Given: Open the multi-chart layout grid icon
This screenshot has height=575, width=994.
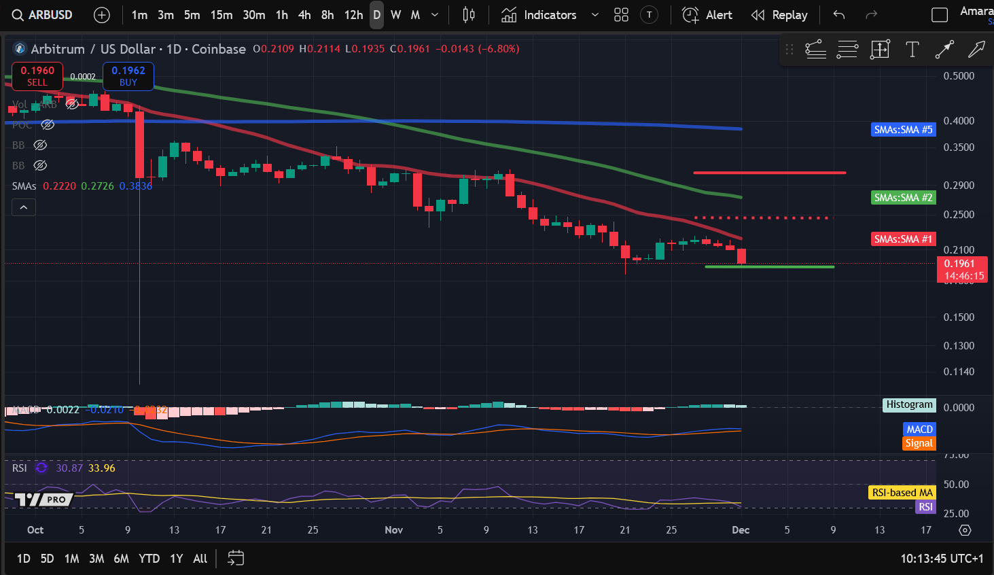Looking at the screenshot, I should [620, 14].
